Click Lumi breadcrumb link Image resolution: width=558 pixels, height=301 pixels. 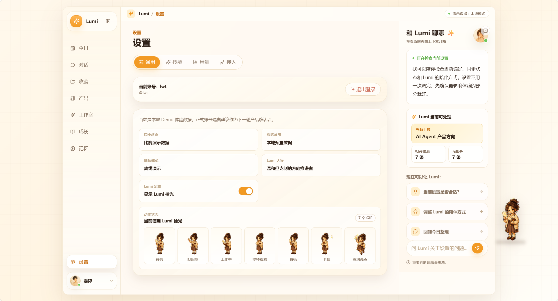click(x=144, y=14)
